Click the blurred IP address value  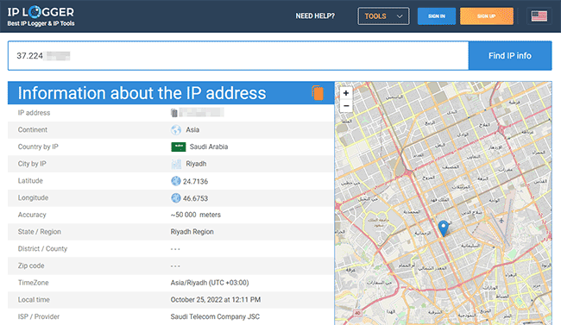click(x=201, y=112)
